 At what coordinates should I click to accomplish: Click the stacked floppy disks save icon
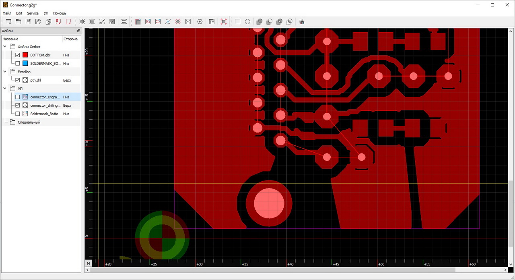click(x=48, y=22)
